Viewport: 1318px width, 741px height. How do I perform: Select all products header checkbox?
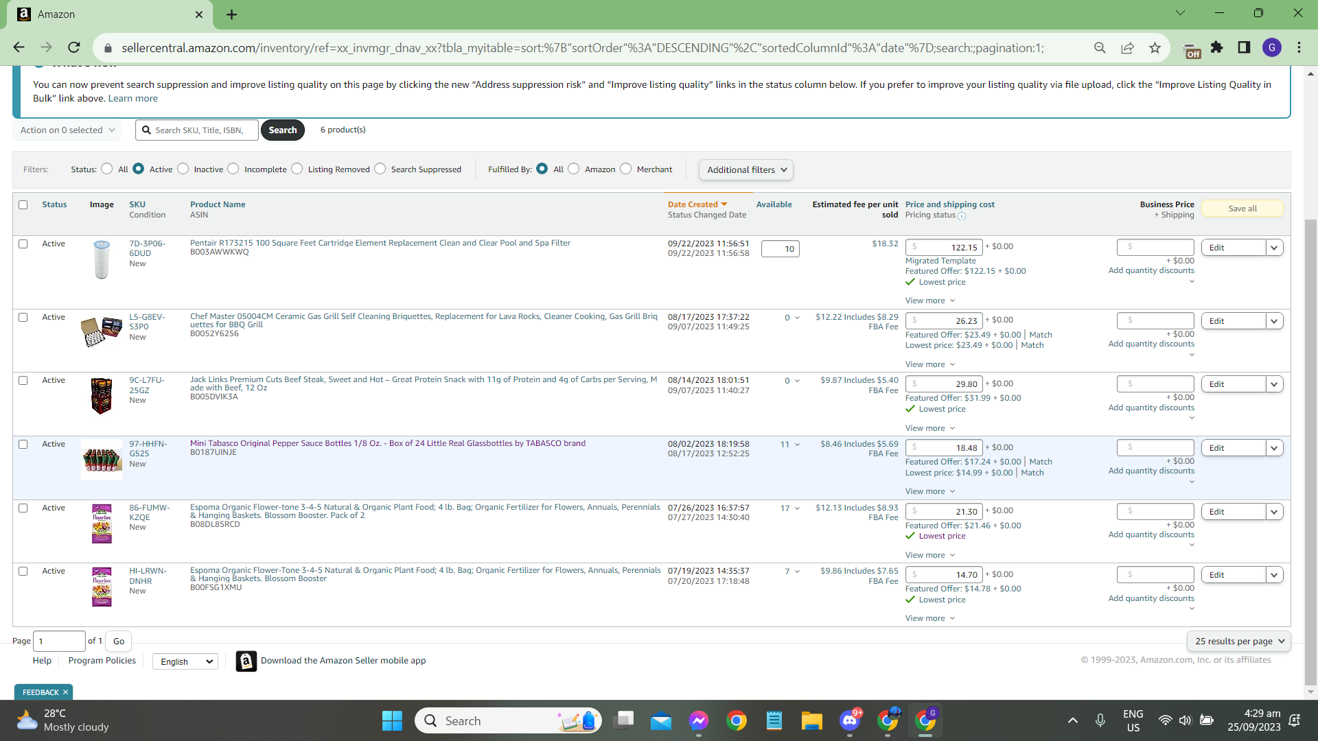tap(23, 204)
